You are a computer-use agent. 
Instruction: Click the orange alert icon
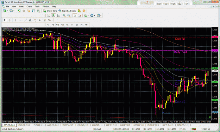point(84,11)
